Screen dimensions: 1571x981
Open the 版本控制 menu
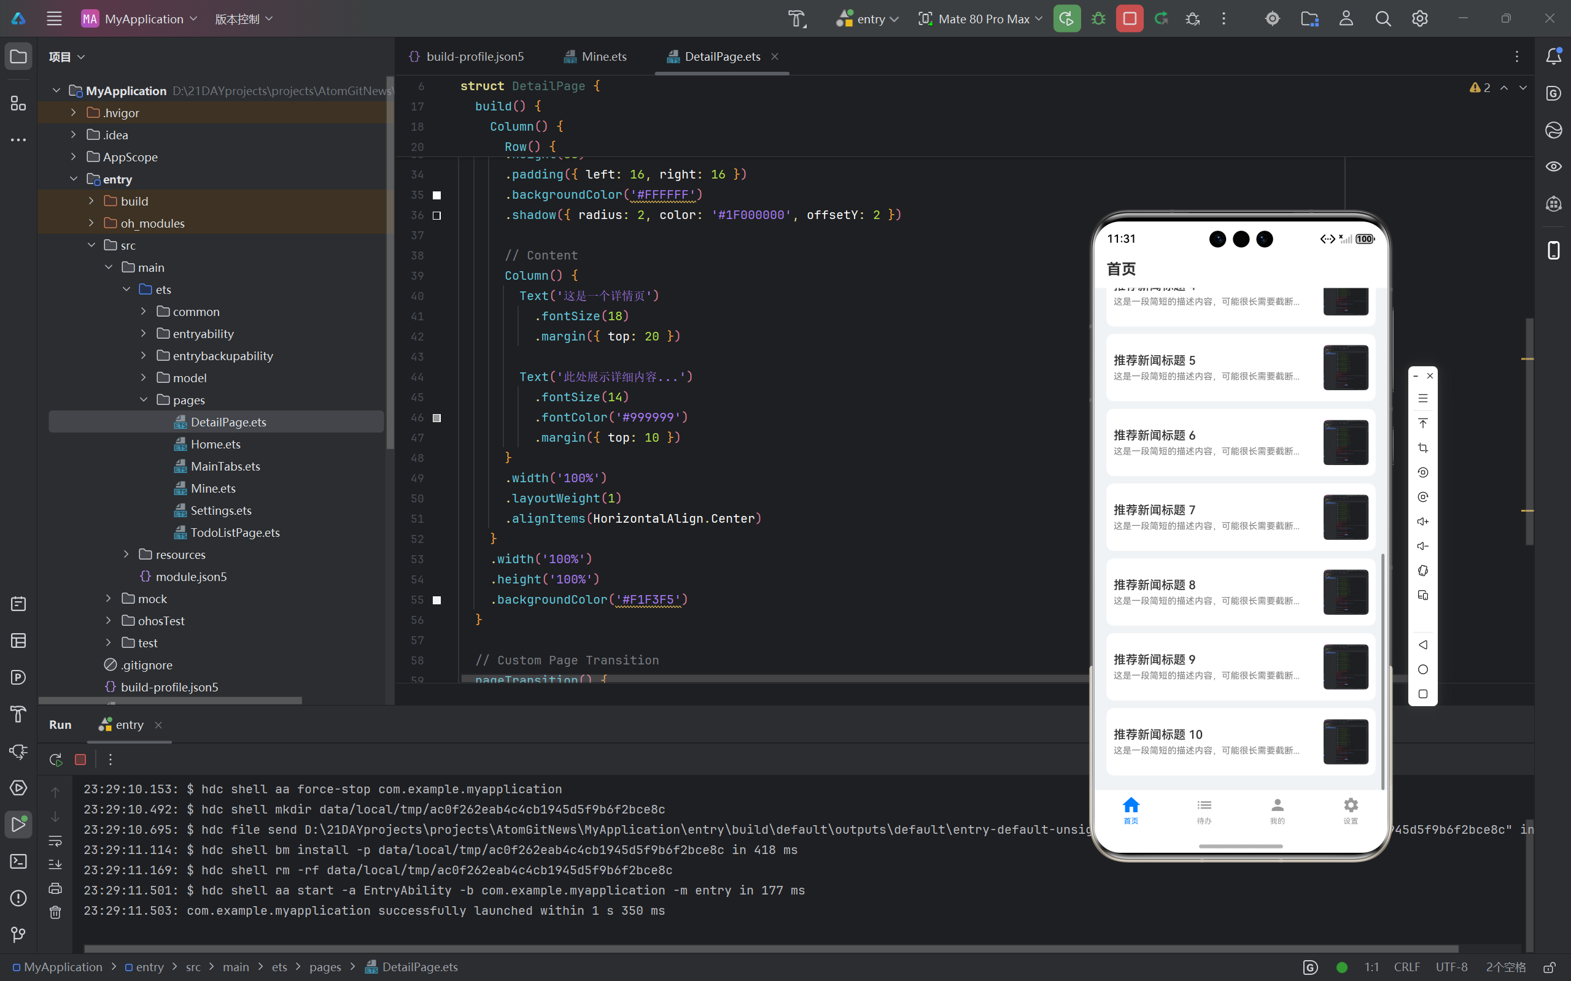pyautogui.click(x=244, y=19)
